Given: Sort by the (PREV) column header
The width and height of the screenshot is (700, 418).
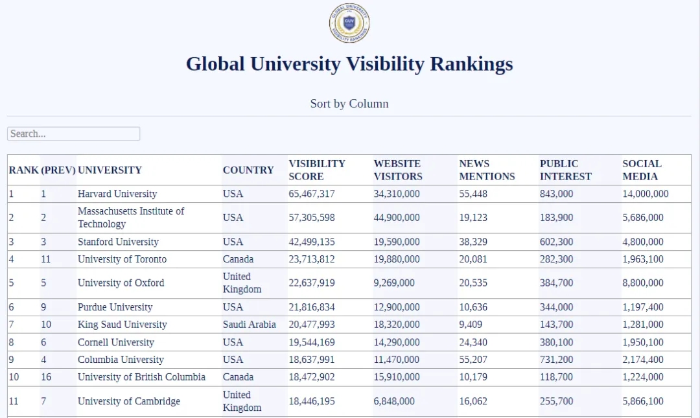Looking at the screenshot, I should pos(58,170).
